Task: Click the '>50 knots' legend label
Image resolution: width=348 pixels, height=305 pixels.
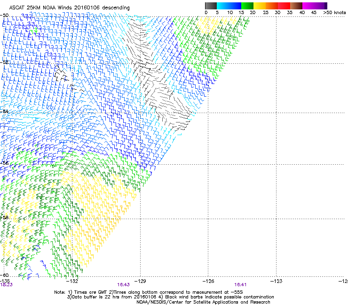Action: [x=334, y=13]
